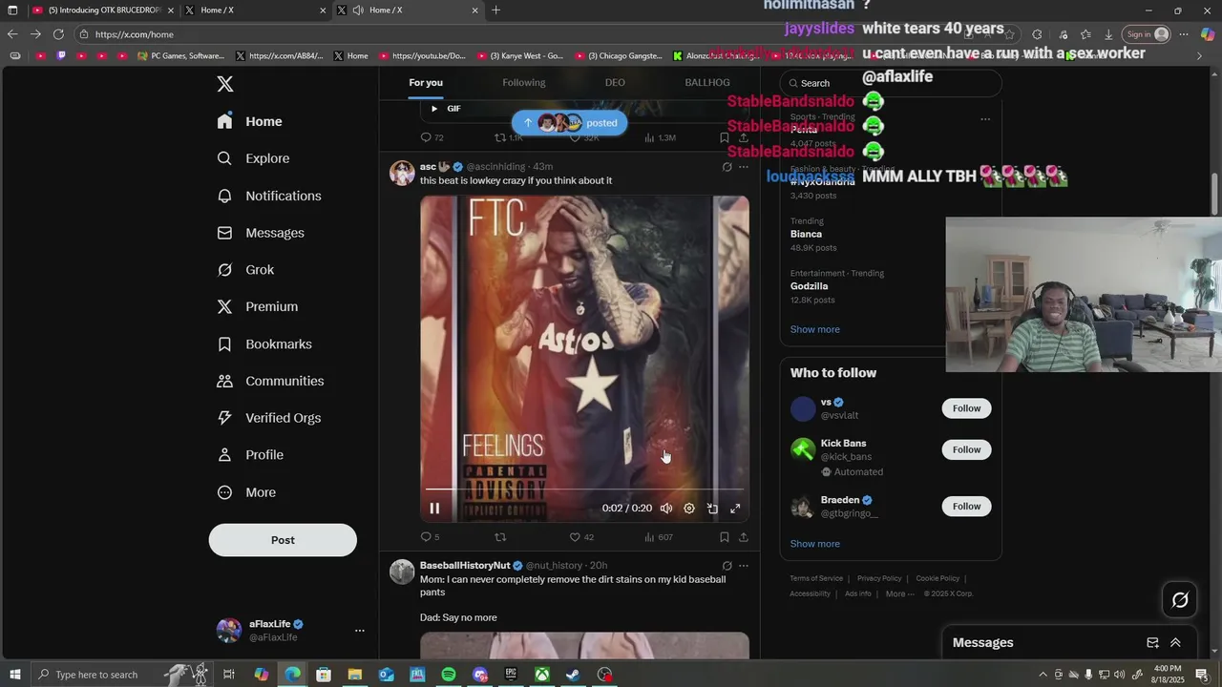1222x687 pixels.
Task: Click the Post button
Action: pos(283,540)
